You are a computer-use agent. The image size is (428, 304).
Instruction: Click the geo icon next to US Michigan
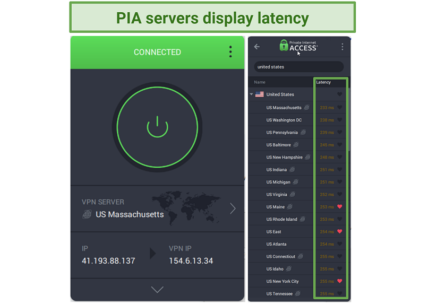pos(296,182)
